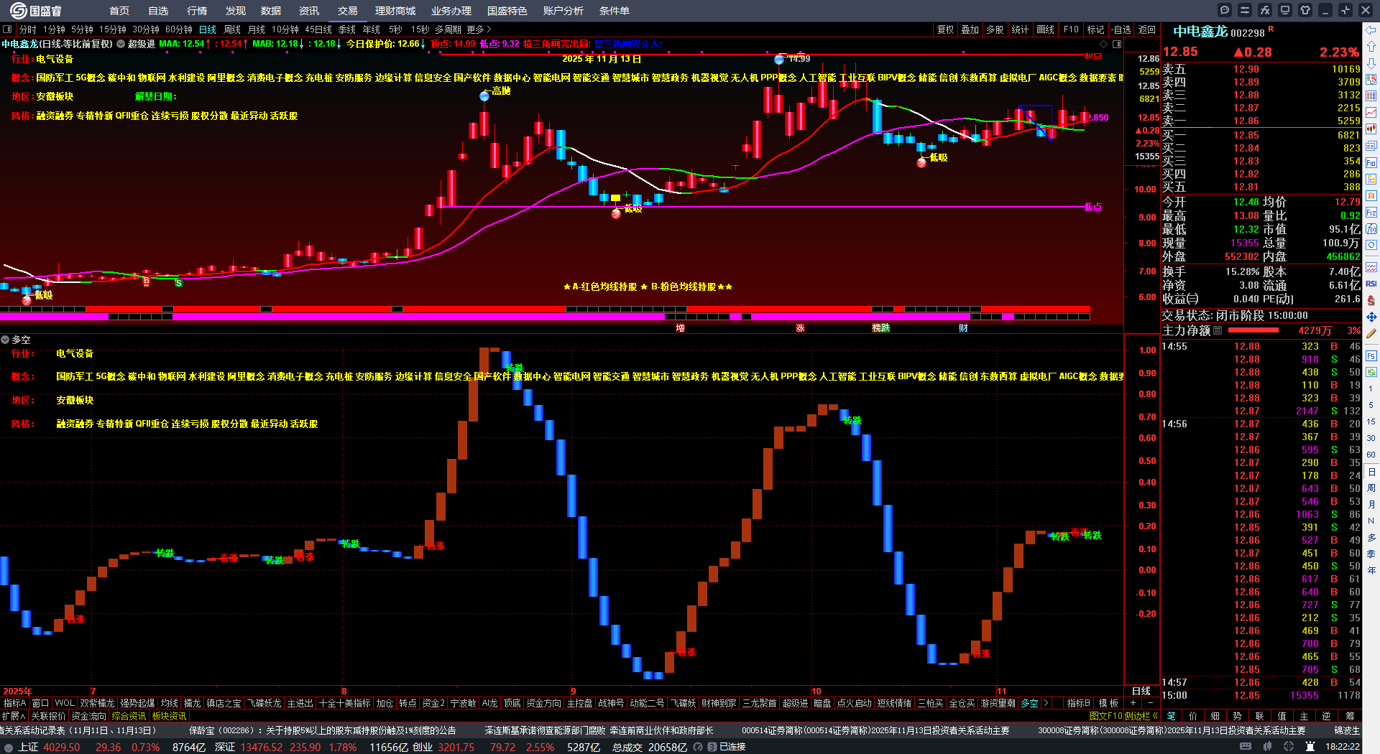The image size is (1380, 754).
Task: Click the panel layout icon before 分时
Action: 7,29
